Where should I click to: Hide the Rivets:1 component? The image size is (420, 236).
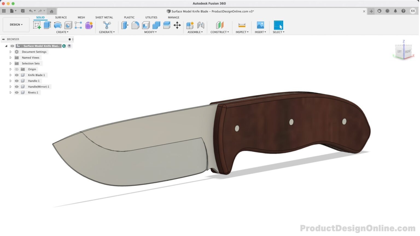[16, 92]
